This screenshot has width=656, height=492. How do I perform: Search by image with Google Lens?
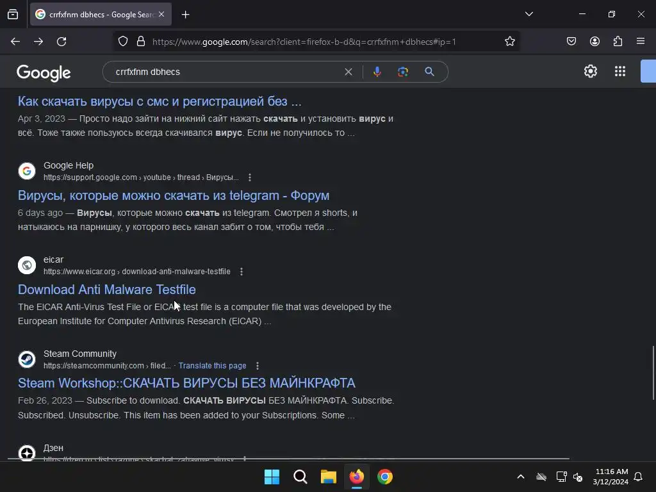click(403, 72)
